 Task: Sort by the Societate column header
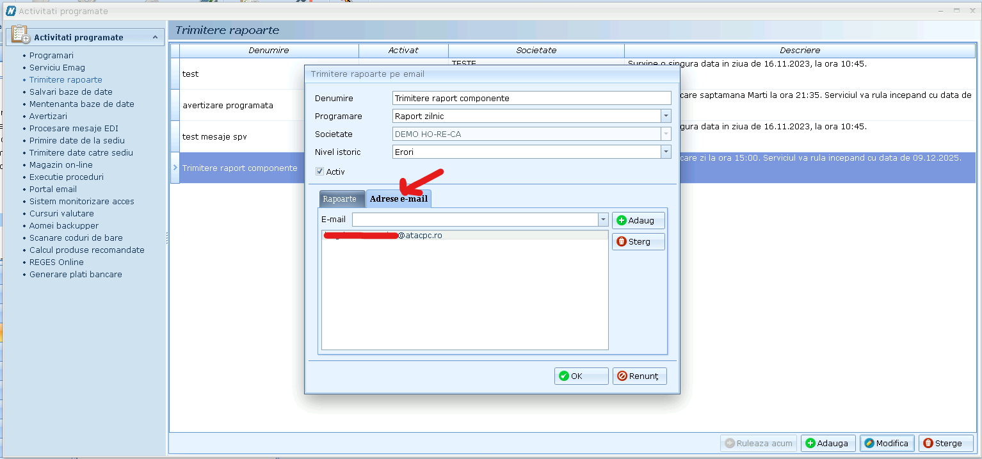(x=536, y=51)
